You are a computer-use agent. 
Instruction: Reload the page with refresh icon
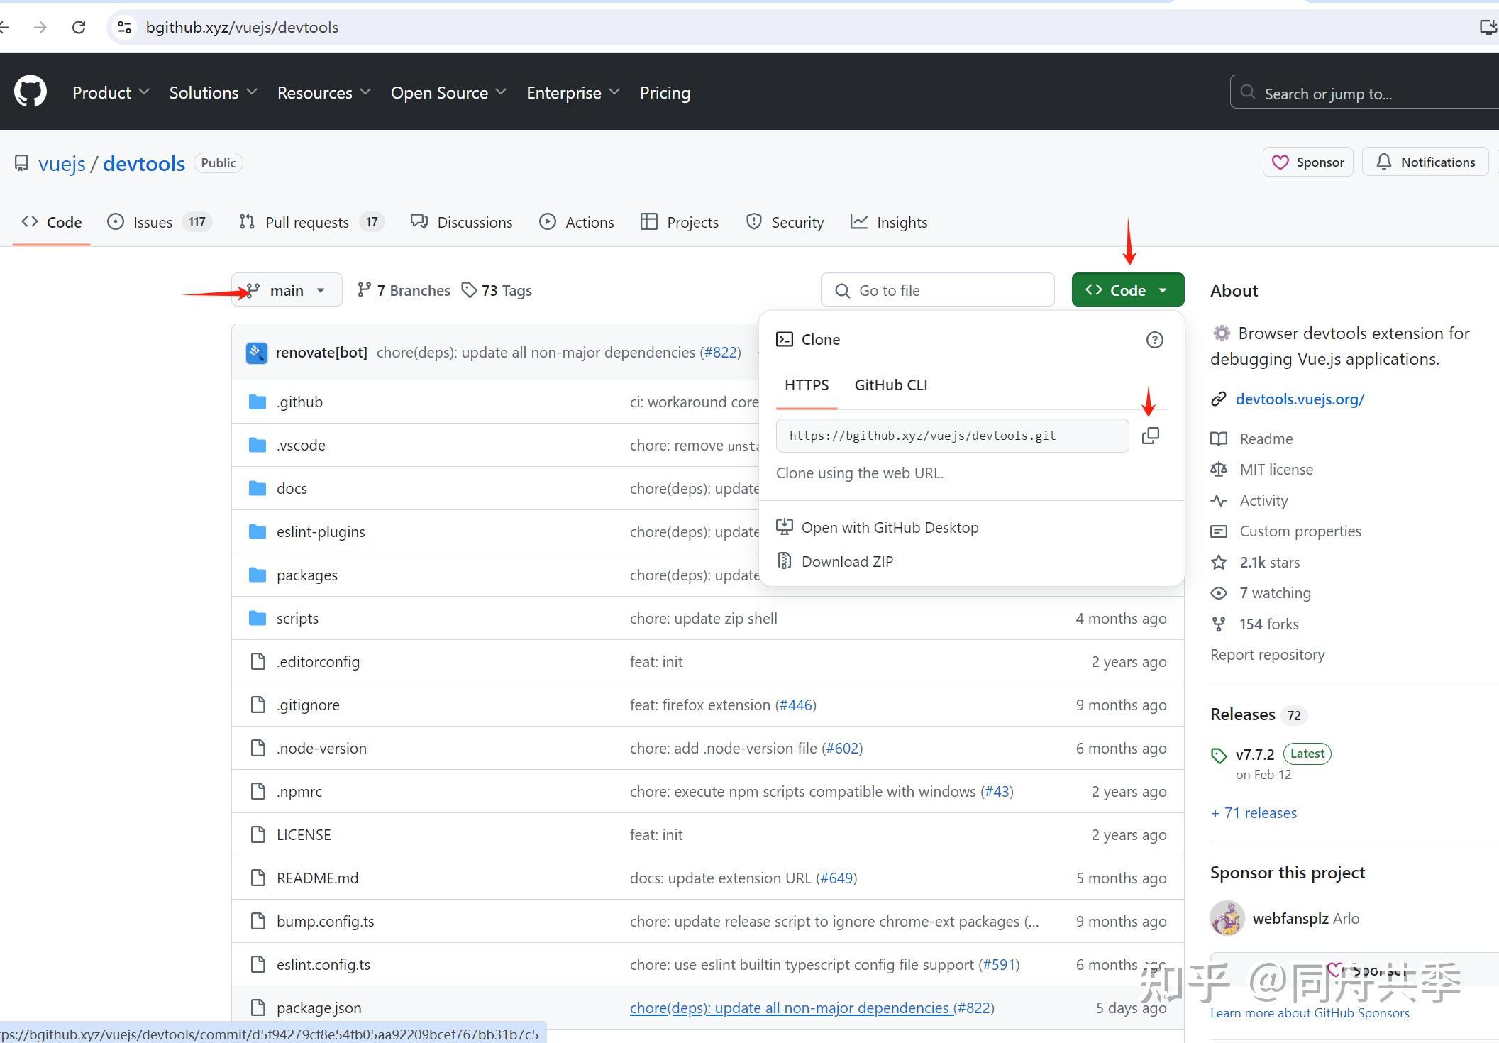tap(79, 27)
